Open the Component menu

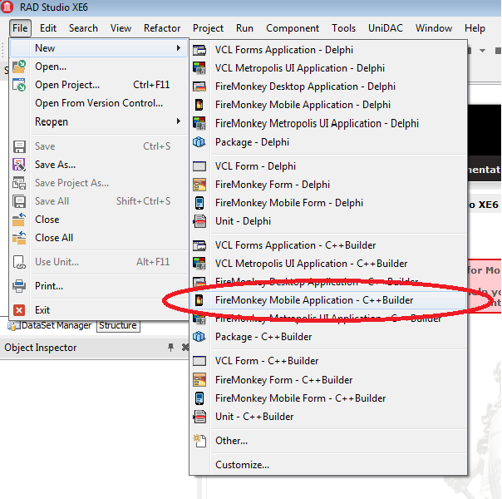tap(293, 28)
